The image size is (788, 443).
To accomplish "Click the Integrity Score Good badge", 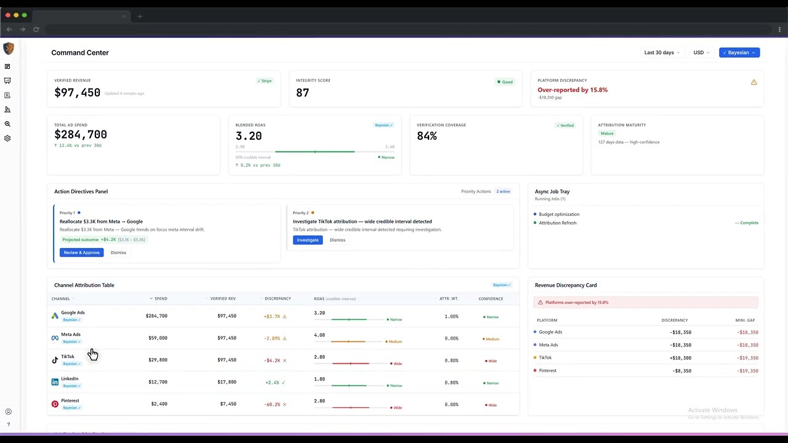I will (x=505, y=82).
